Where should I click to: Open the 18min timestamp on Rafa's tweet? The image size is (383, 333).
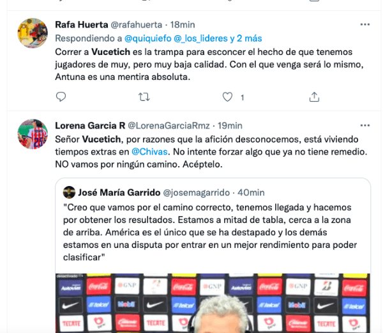(x=183, y=25)
